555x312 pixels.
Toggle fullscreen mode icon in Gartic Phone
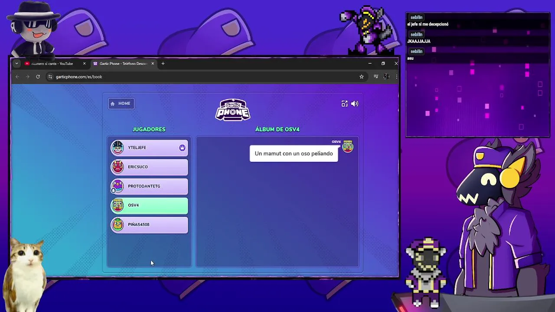(x=344, y=104)
